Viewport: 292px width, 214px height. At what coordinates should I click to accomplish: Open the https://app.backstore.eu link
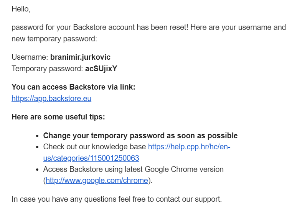point(51,98)
